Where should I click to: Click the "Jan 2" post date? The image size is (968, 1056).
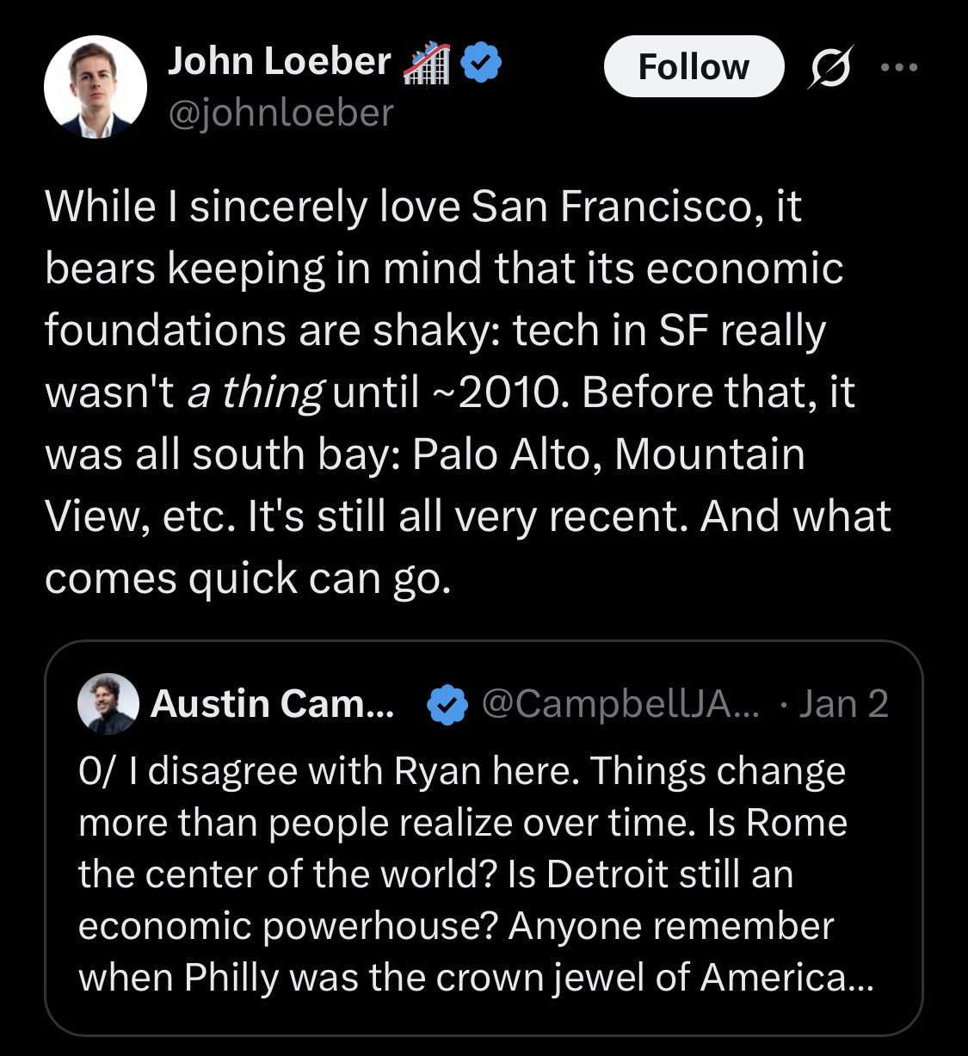coord(842,704)
